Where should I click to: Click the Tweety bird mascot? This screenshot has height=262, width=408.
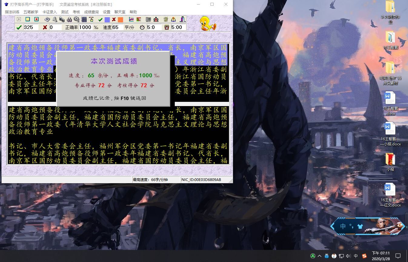pos(208,24)
